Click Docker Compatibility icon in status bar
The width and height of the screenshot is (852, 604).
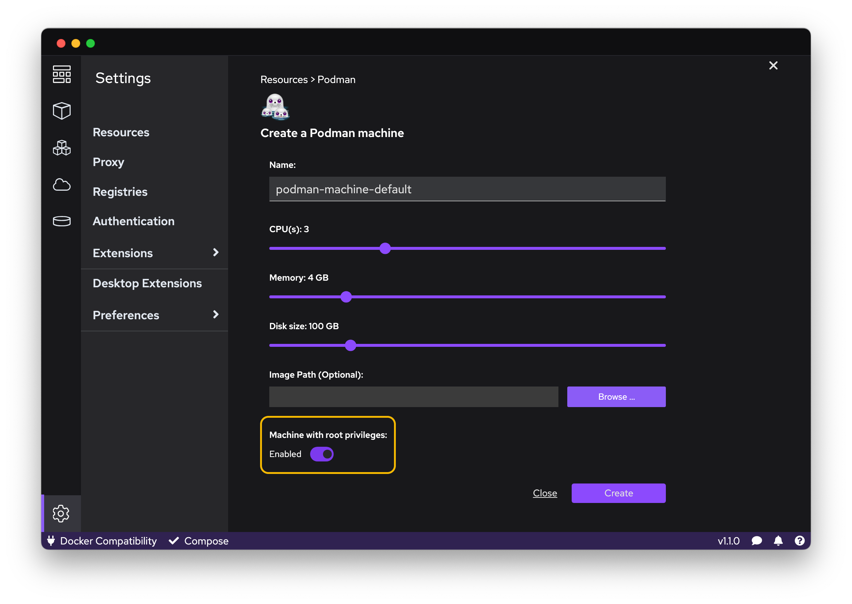tap(51, 541)
